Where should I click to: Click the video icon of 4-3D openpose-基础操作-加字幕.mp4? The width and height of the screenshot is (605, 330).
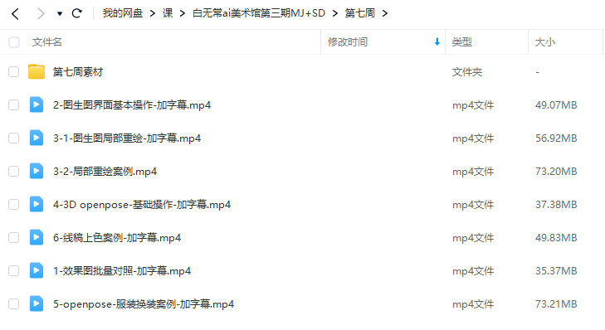(37, 204)
